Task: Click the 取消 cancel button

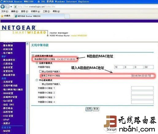Action: coord(96,109)
